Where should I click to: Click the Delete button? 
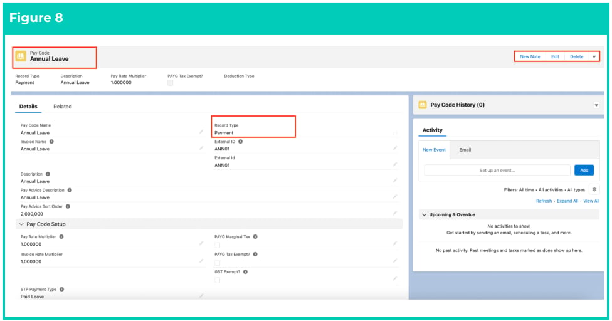tap(576, 57)
